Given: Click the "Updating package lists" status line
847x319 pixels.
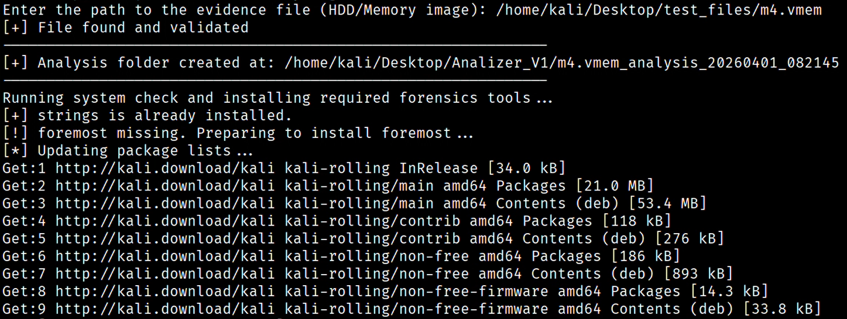Looking at the screenshot, I should click(x=128, y=151).
